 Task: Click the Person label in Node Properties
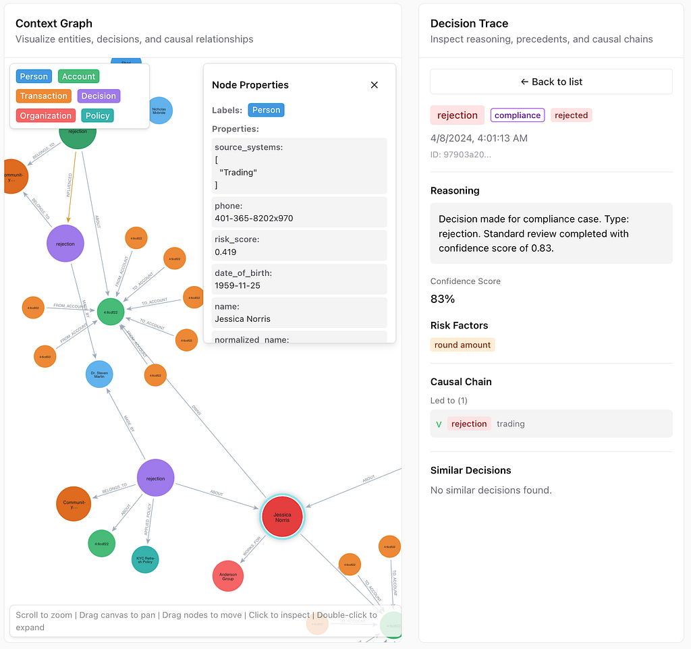266,110
